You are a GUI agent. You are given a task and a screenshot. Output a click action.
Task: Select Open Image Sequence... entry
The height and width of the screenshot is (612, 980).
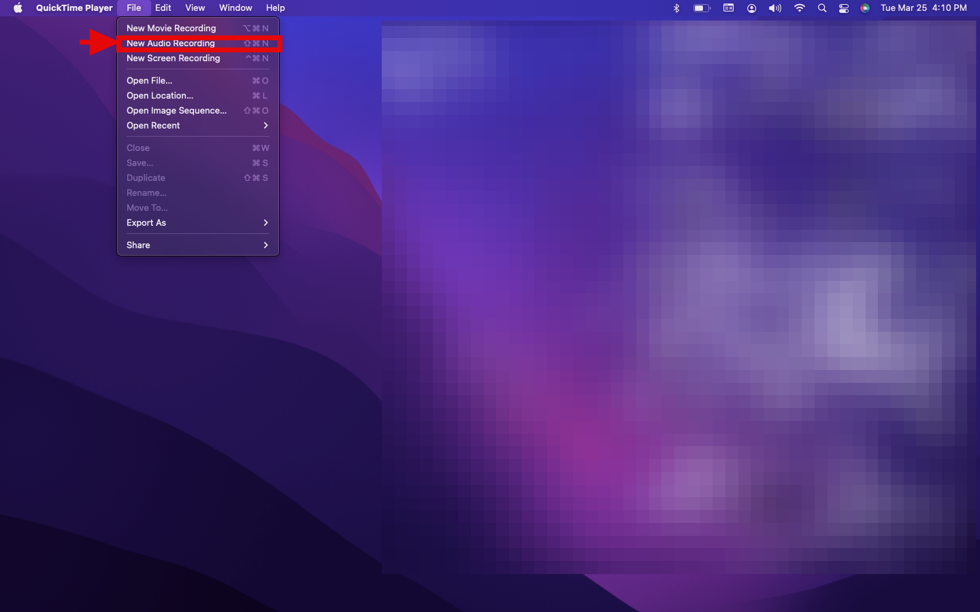coord(198,110)
